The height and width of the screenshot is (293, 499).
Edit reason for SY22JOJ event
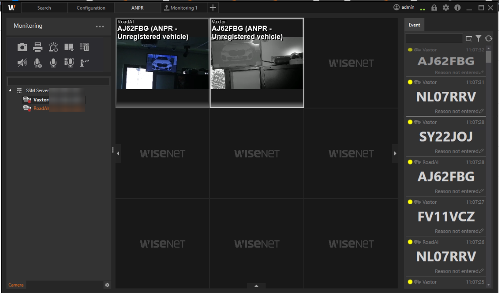[481, 151]
